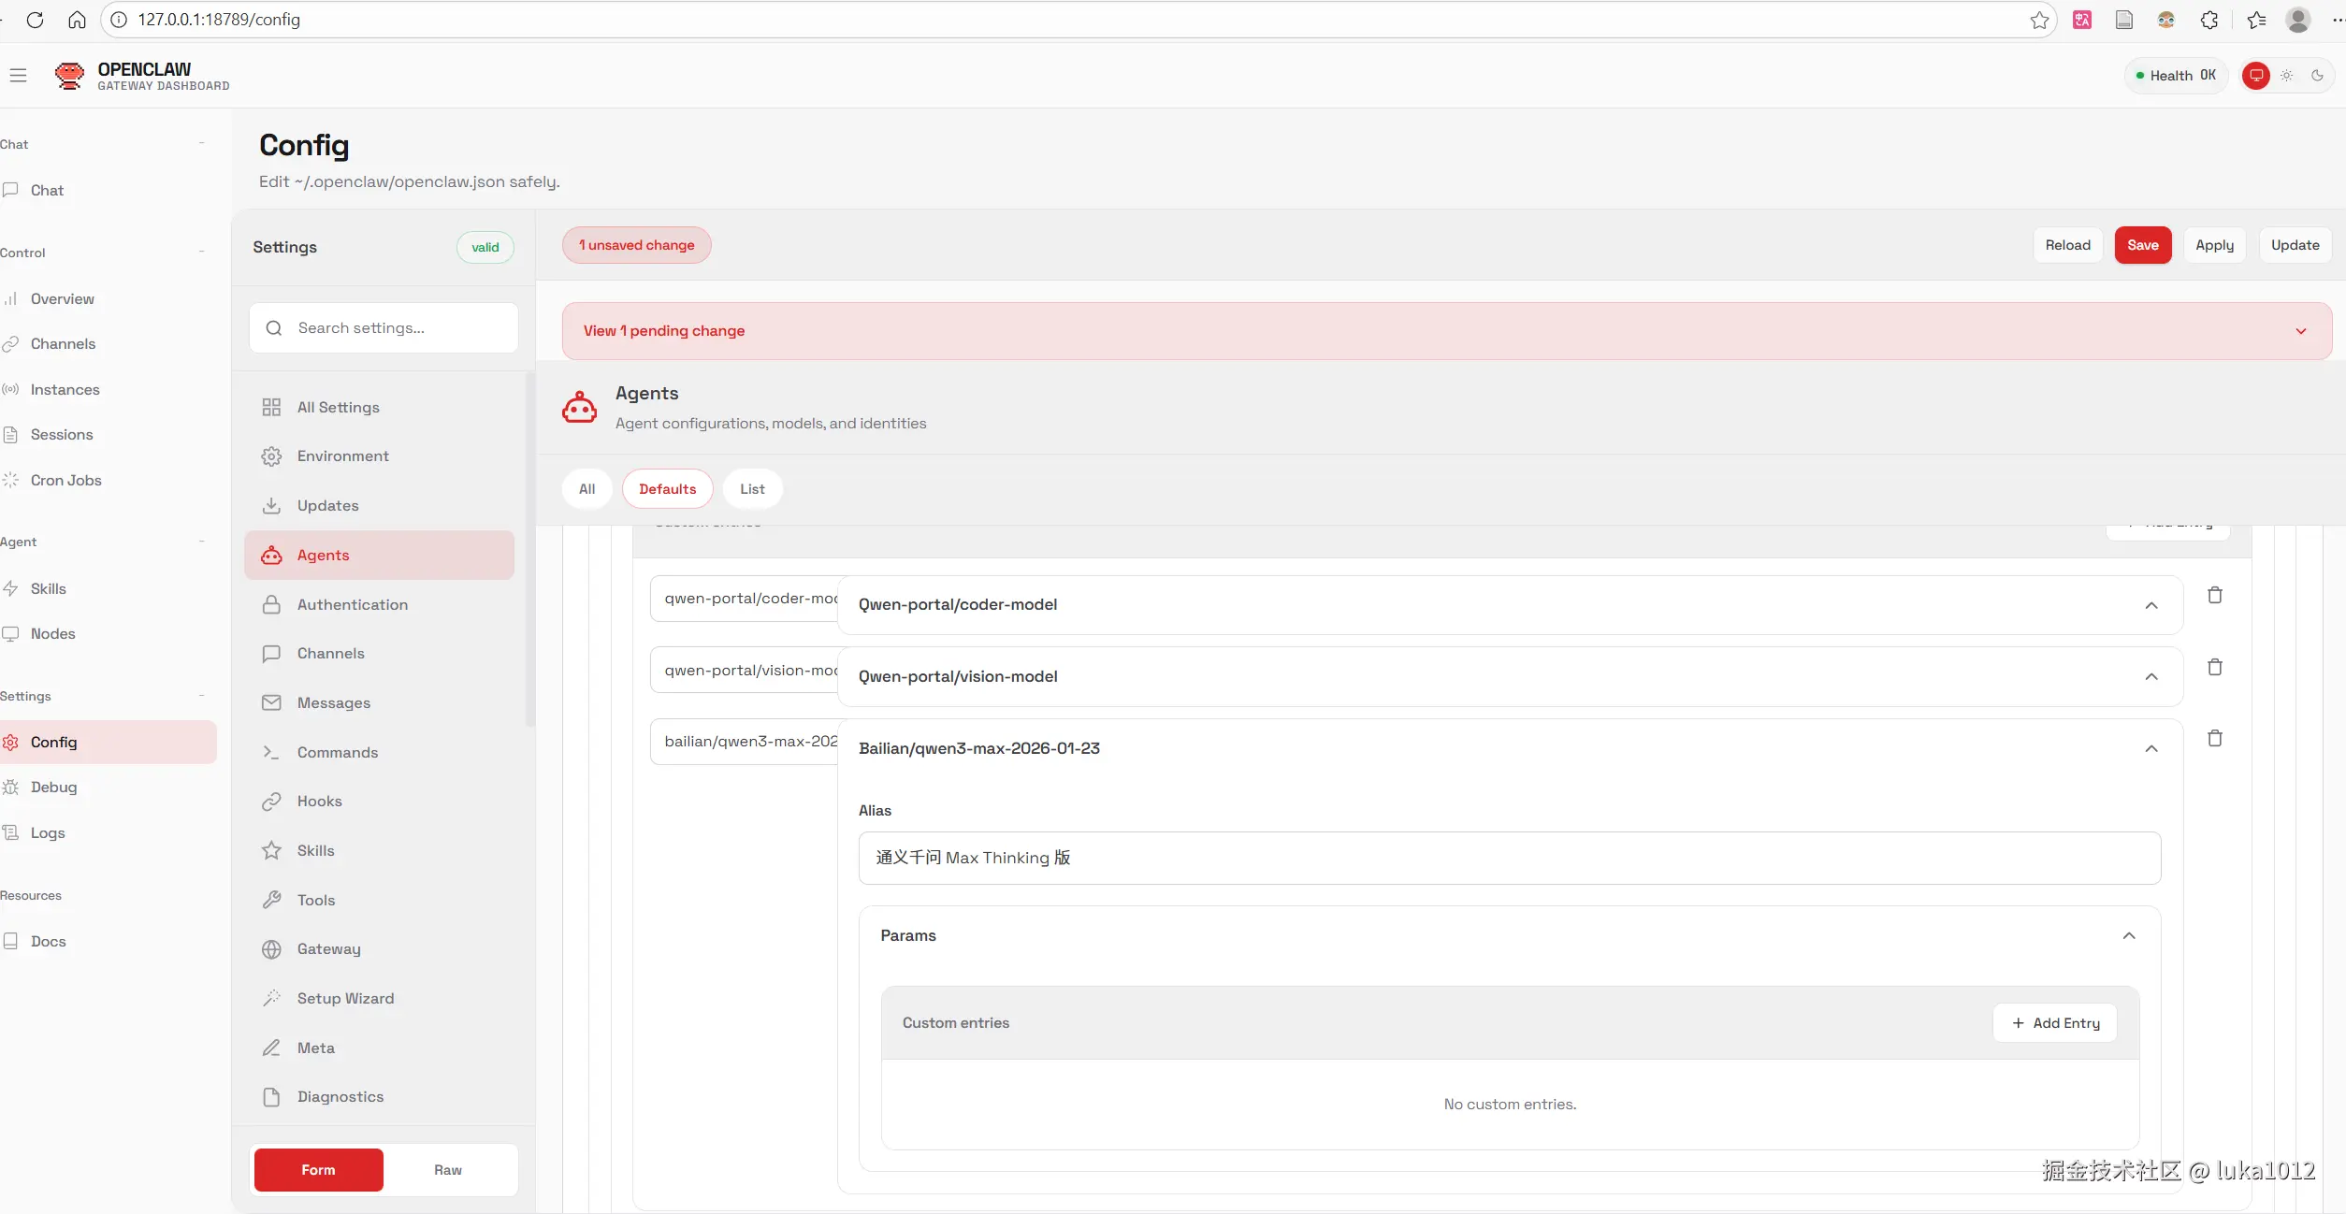
Task: Switch to the List tab
Action: point(752,489)
